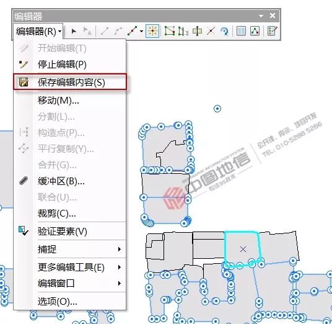Screen dimensions: 332x324
Task: Choose 选项(O)... menu item
Action: click(69, 301)
